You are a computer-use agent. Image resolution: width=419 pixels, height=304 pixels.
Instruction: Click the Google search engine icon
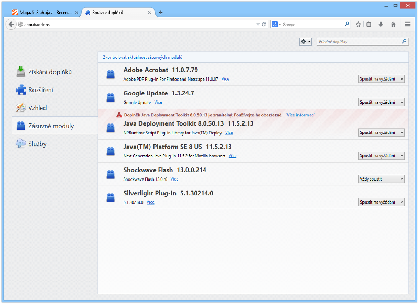coord(274,24)
